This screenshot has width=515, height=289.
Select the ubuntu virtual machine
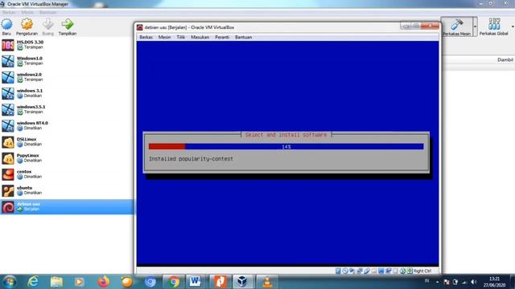click(x=67, y=190)
